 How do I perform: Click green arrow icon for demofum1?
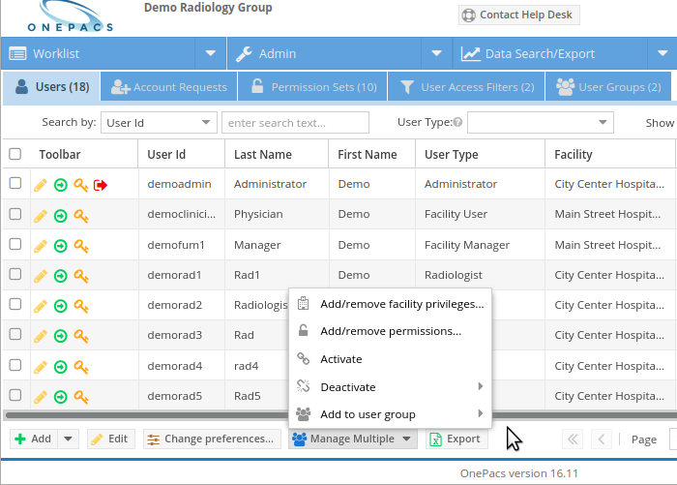coord(60,246)
